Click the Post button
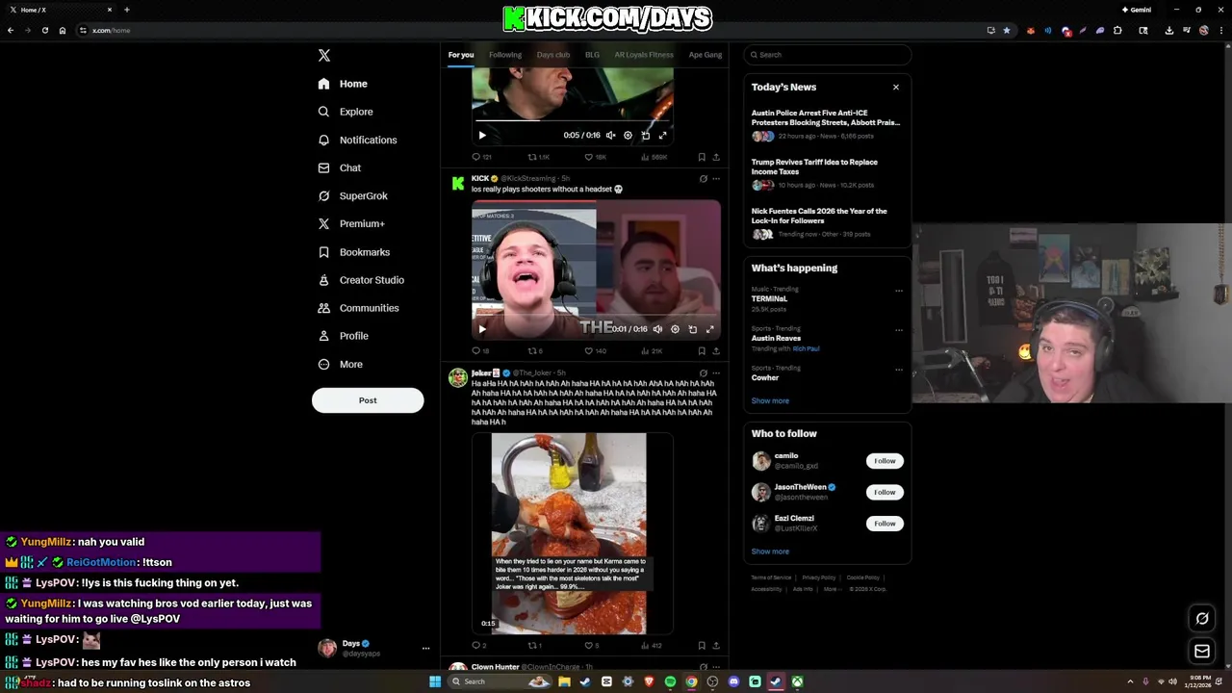 pos(368,400)
